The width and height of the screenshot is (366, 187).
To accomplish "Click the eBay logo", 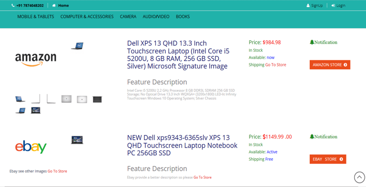I will tap(31, 147).
